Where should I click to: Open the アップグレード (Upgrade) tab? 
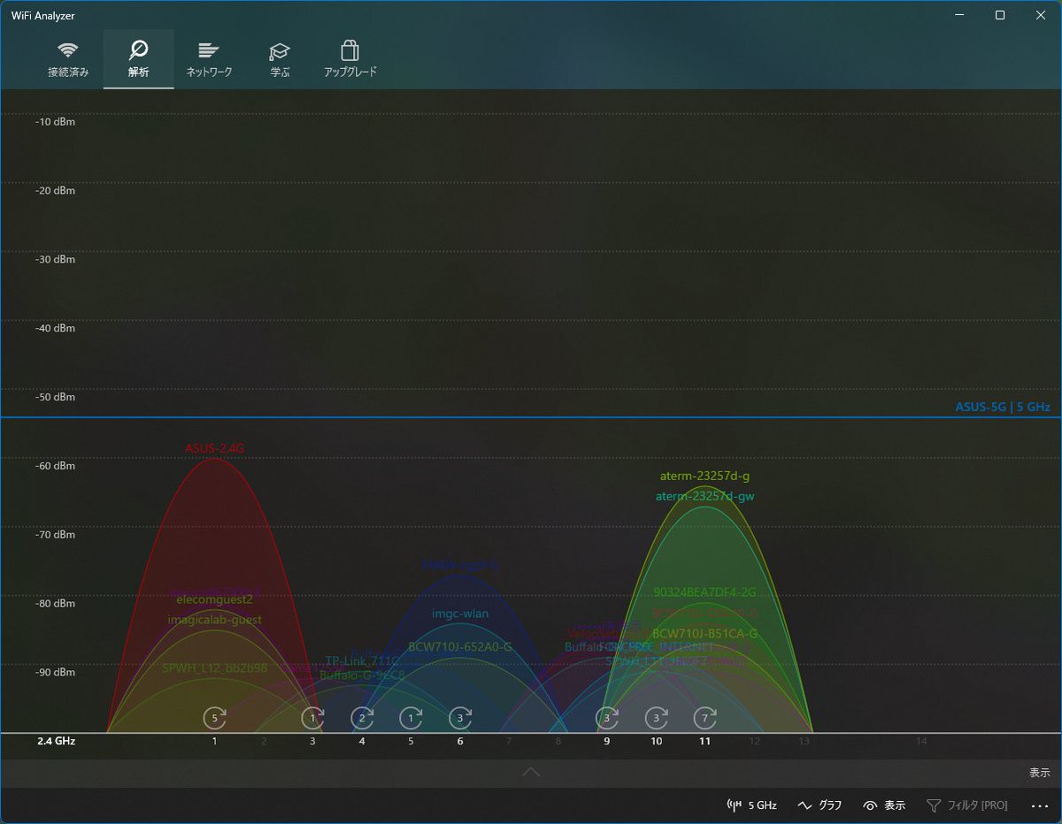pos(350,59)
